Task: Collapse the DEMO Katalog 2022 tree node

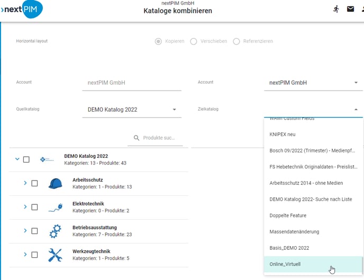Action: [x=17, y=159]
